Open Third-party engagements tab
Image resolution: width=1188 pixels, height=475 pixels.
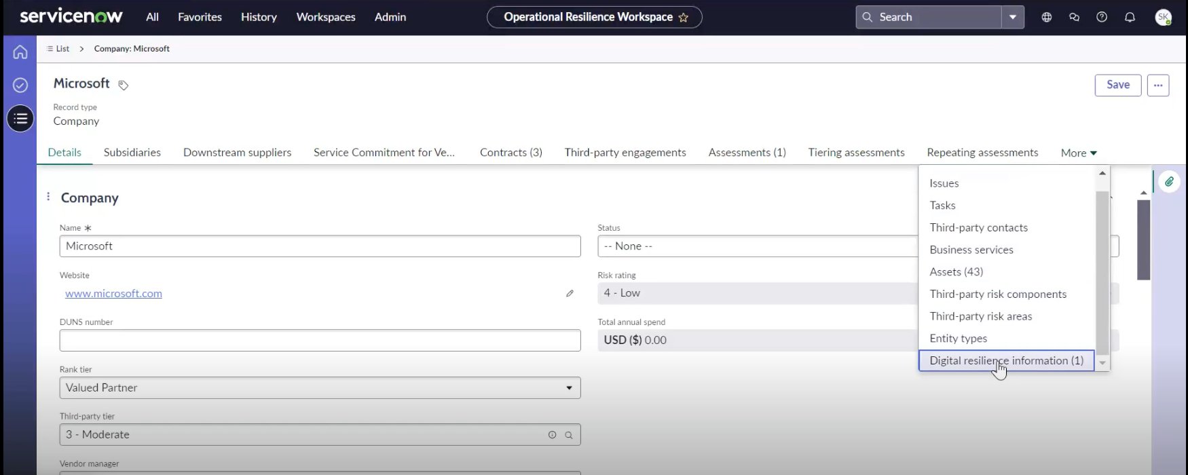click(x=625, y=153)
